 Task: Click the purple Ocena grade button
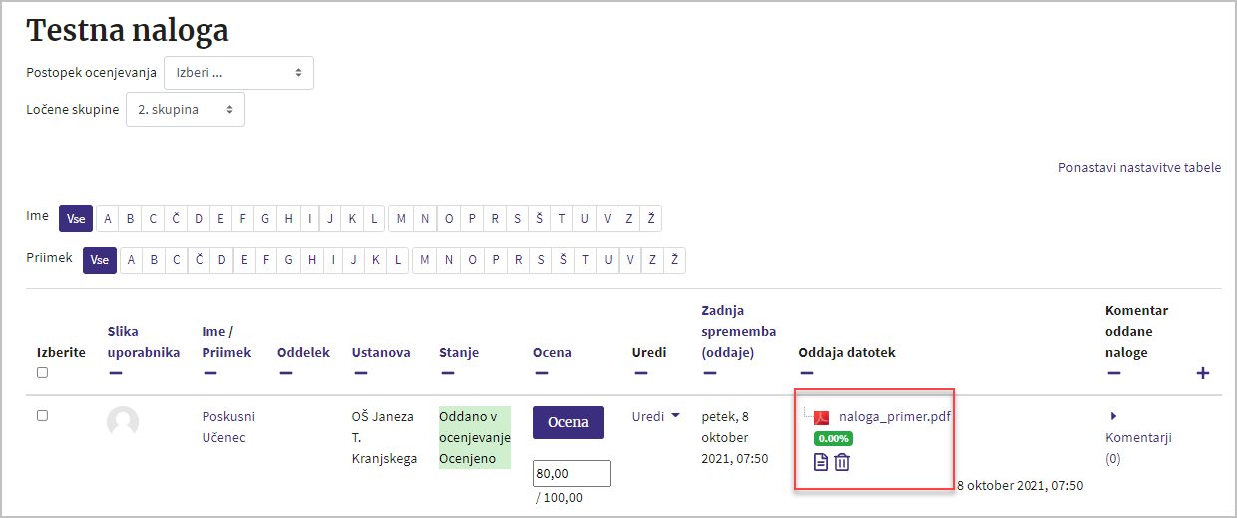(568, 422)
